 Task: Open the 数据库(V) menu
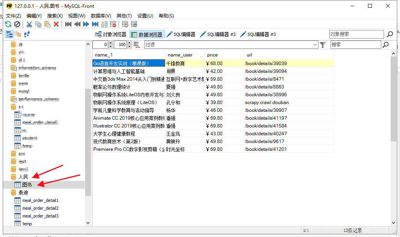pos(101,16)
